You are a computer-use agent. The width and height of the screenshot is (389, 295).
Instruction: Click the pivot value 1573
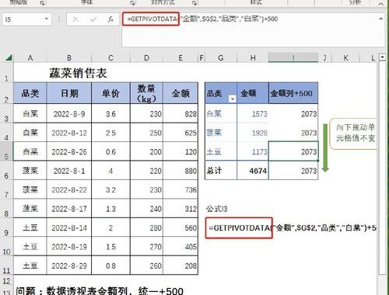[253, 114]
